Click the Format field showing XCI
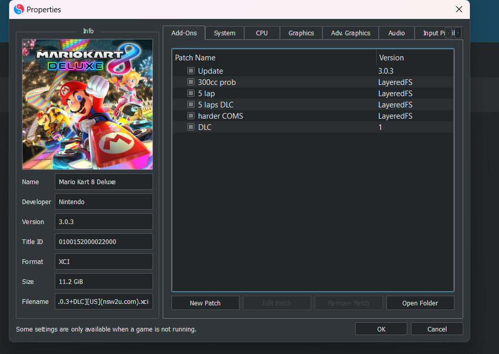 (104, 261)
